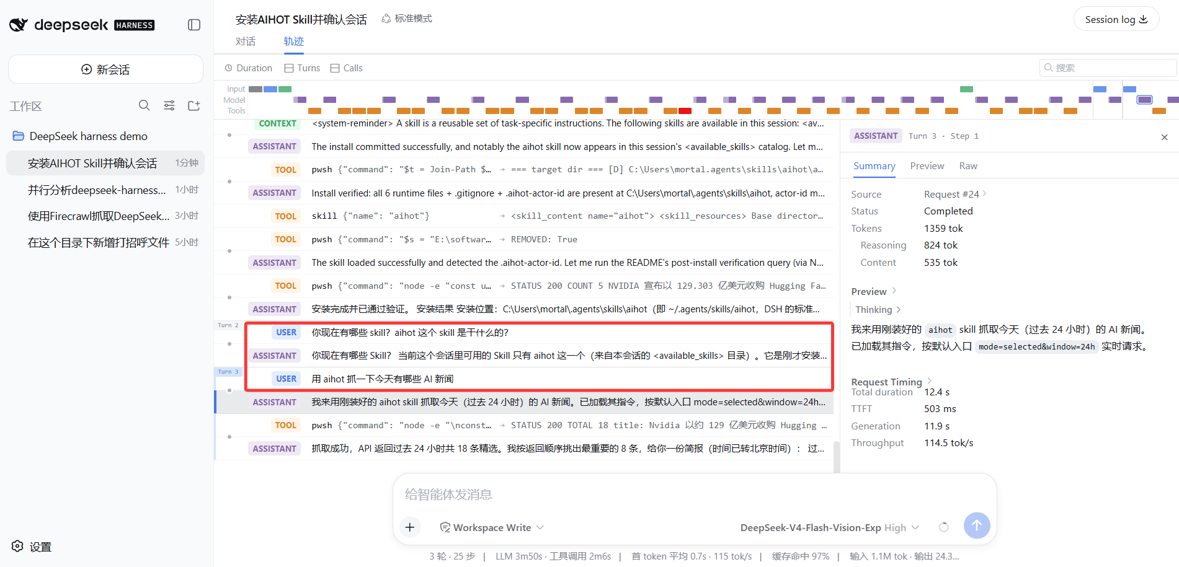
Task: Open the Workspace Write permission dropdown
Action: (x=492, y=527)
